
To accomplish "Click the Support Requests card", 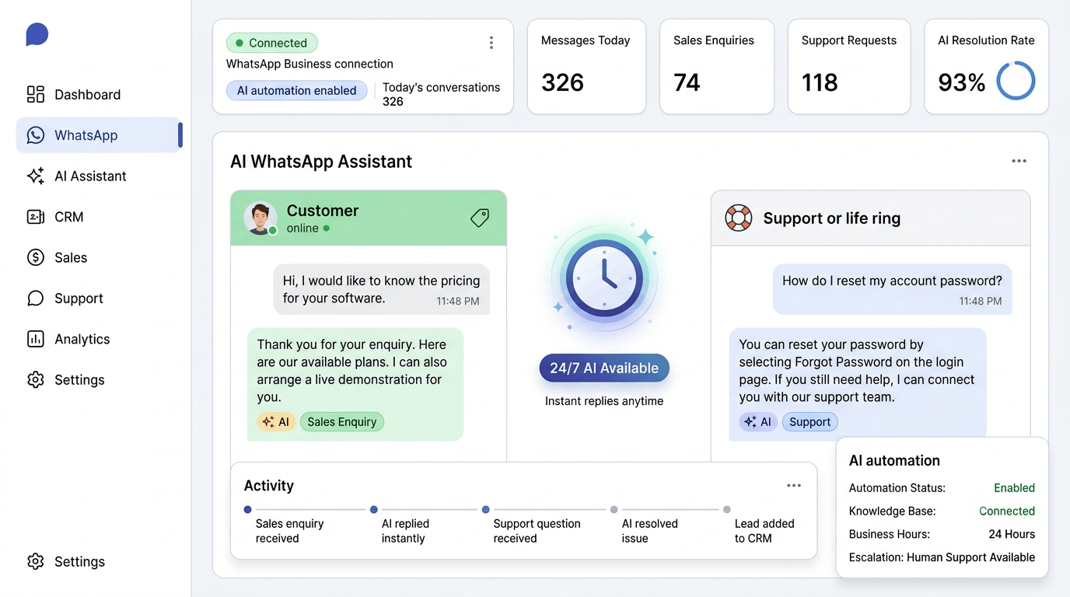I will 849,67.
